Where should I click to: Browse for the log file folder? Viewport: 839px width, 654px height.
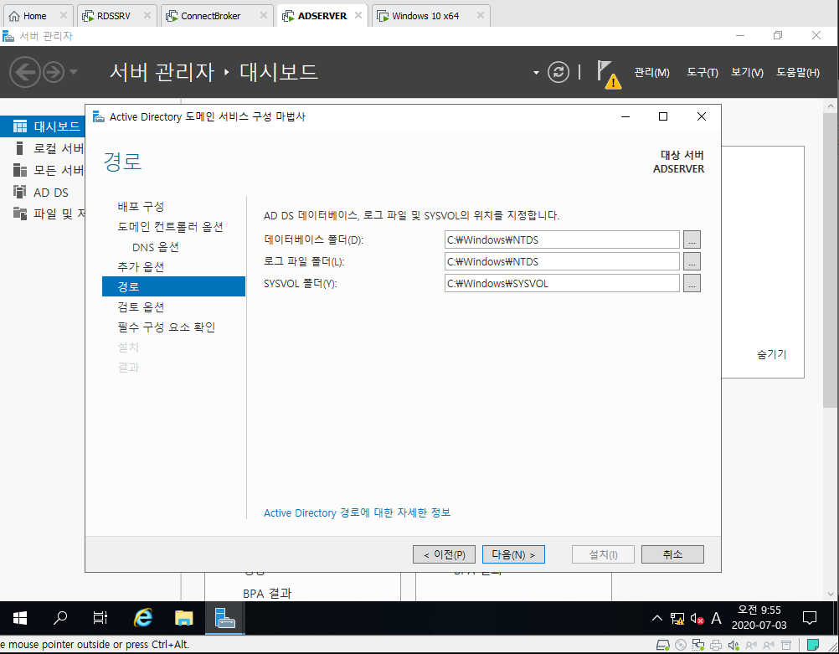click(x=692, y=262)
